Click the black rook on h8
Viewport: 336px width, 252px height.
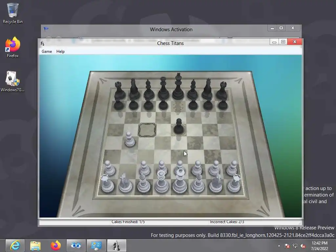tap(222, 91)
